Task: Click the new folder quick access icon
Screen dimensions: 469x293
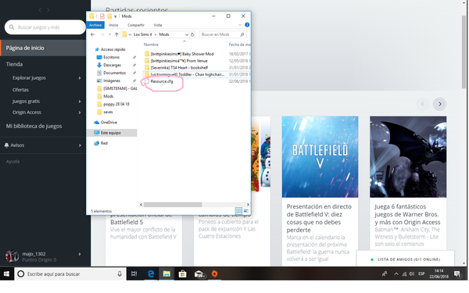Action: 109,16
